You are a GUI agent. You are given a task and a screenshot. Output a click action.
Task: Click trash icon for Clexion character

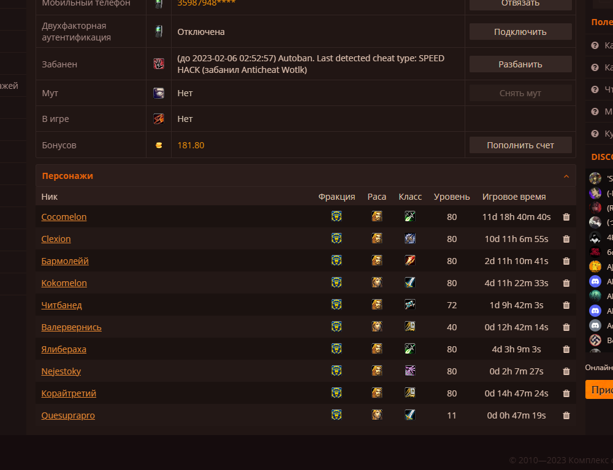pyautogui.click(x=566, y=239)
